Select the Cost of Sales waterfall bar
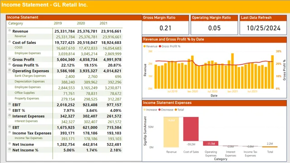Screen dimensions: 290x163 click(x=191, y=129)
